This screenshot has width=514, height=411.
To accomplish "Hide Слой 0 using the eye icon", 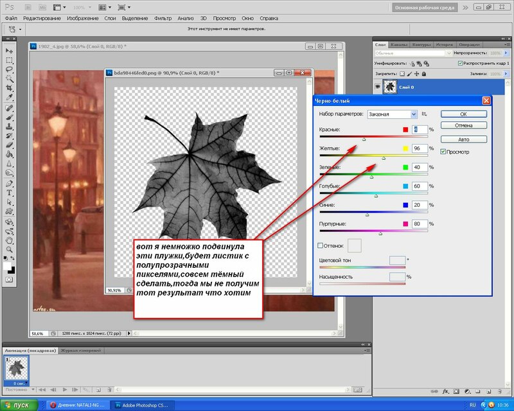I will (377, 86).
